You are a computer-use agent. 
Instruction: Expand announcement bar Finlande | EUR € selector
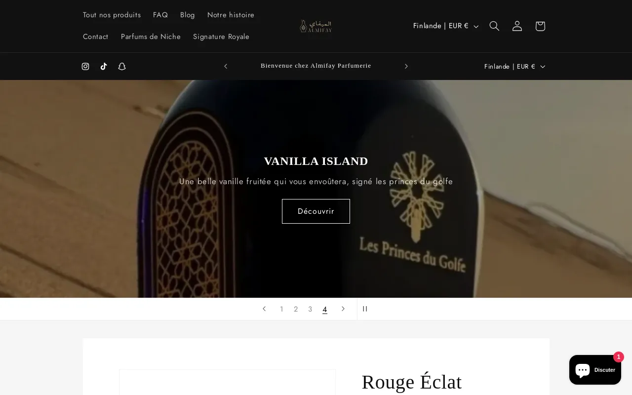click(x=514, y=66)
